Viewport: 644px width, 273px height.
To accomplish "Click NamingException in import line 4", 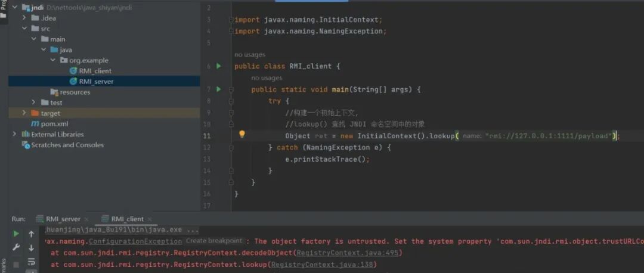I will (351, 31).
